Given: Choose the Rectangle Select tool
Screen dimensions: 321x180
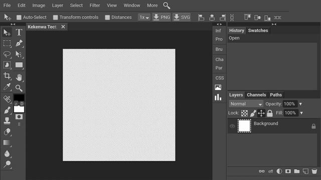Looking at the screenshot, I should tap(7, 43).
